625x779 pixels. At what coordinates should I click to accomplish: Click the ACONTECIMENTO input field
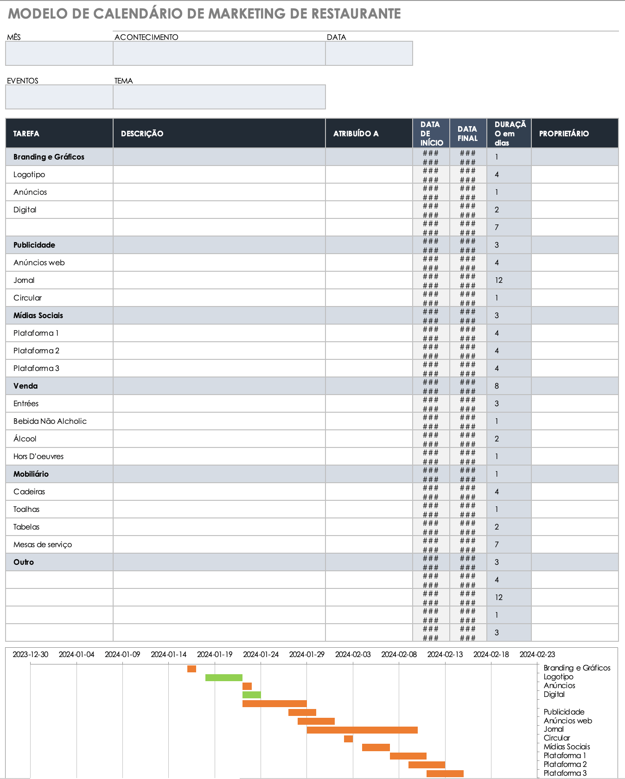coord(219,53)
